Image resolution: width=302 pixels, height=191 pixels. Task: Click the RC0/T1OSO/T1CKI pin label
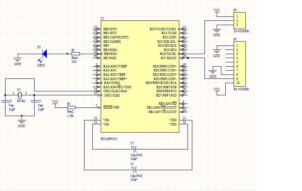(x=163, y=29)
